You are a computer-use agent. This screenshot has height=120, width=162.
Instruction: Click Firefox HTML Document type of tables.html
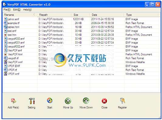coord(139,27)
